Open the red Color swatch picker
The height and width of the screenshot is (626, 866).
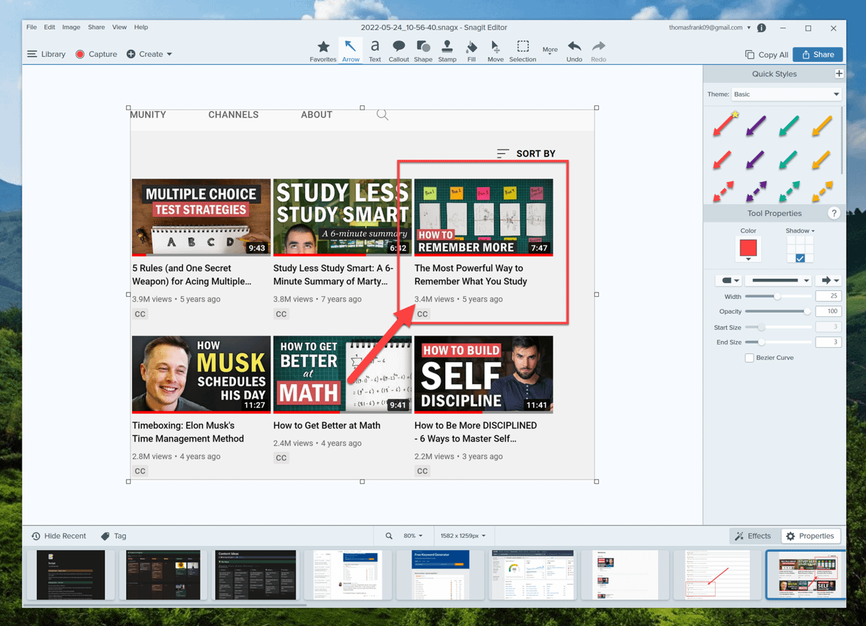tap(748, 250)
